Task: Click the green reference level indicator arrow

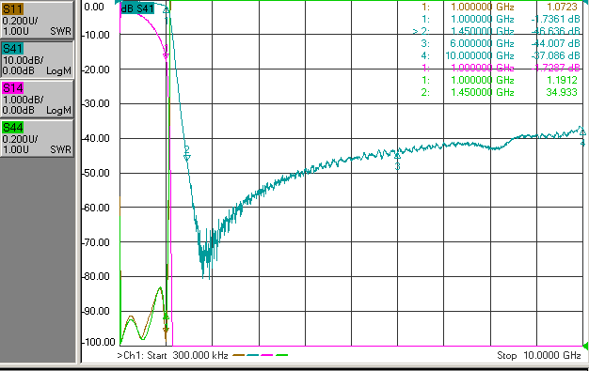Action: coord(585,346)
